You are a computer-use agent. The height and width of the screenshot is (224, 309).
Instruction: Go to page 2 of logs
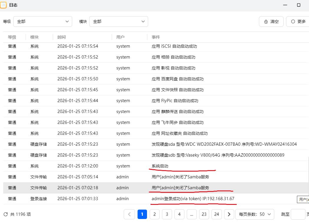click(154, 214)
